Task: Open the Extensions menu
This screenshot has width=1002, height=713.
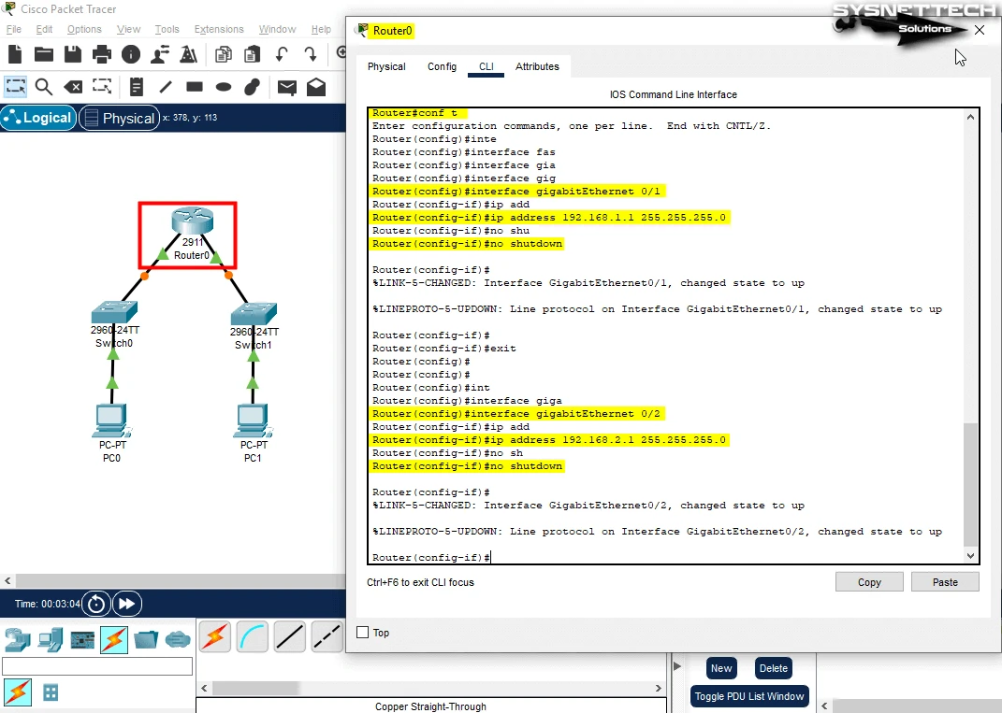Action: [x=219, y=29]
